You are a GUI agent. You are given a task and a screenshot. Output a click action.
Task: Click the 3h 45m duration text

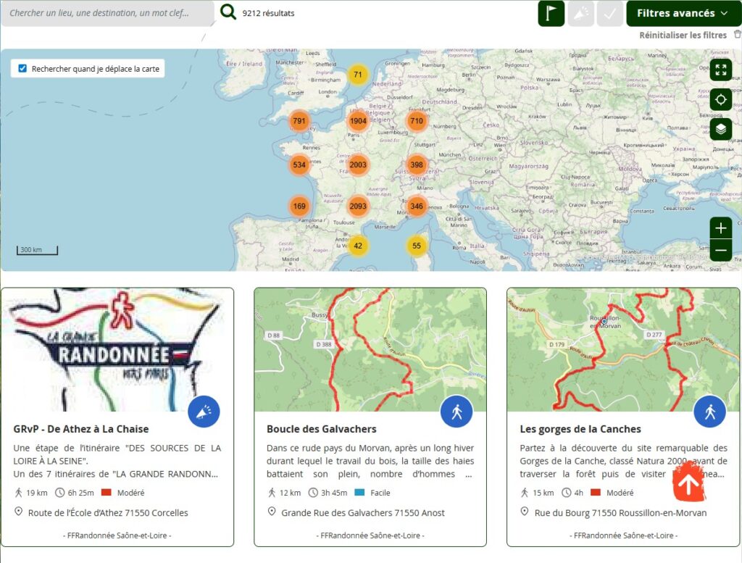[334, 493]
